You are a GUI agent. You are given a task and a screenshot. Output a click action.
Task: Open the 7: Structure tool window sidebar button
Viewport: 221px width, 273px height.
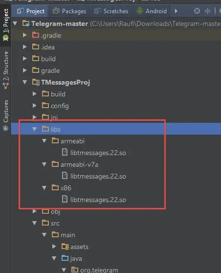[x=5, y=70]
